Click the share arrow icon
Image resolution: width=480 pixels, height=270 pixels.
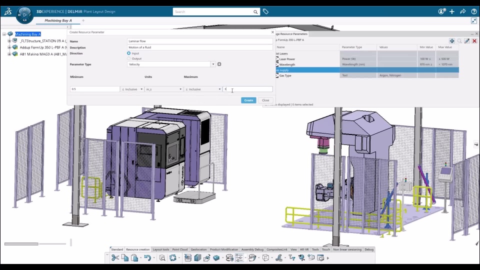coord(463,11)
